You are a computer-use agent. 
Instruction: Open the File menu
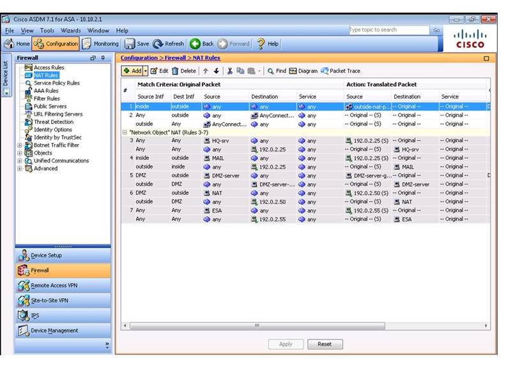click(x=10, y=31)
